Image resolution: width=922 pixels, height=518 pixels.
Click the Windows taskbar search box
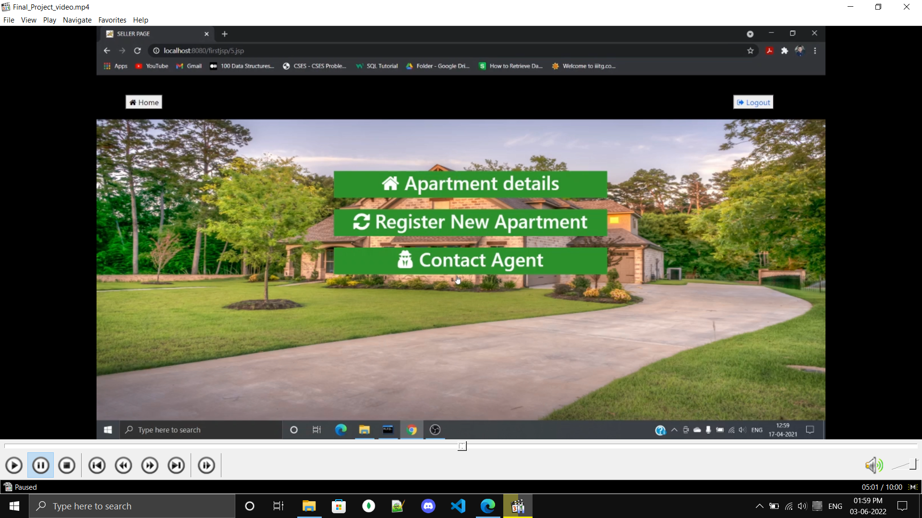(132, 506)
